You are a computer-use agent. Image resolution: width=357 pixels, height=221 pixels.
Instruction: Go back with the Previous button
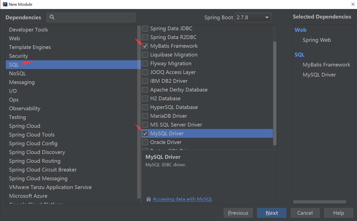238,213
